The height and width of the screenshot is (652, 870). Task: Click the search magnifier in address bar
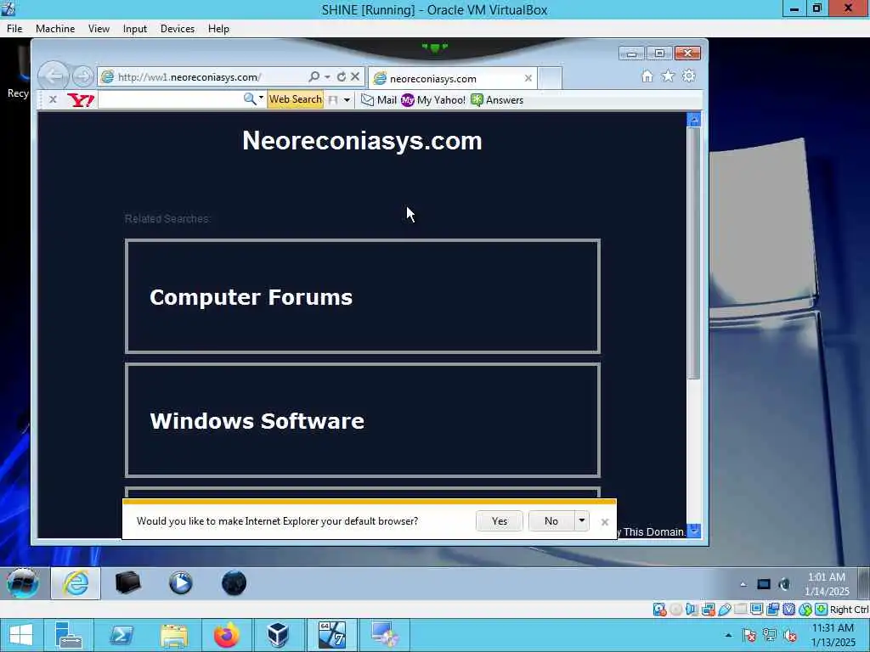(x=314, y=76)
